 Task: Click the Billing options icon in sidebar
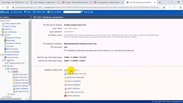click(x=5, y=49)
